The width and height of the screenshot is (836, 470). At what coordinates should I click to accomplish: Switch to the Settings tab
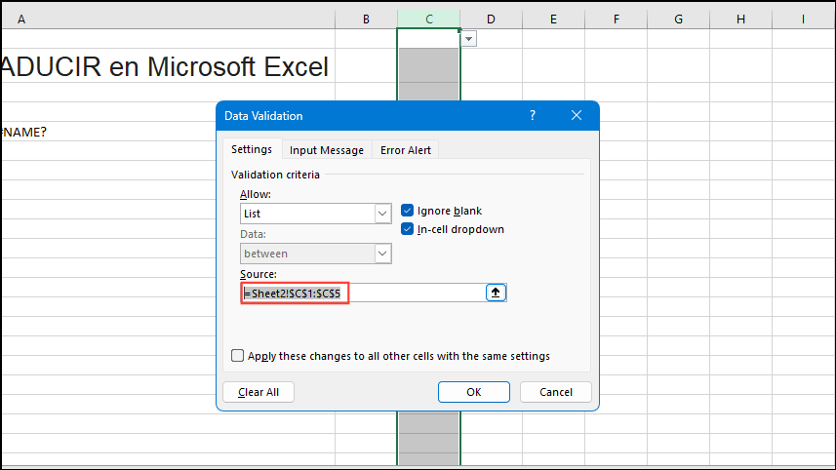point(252,149)
